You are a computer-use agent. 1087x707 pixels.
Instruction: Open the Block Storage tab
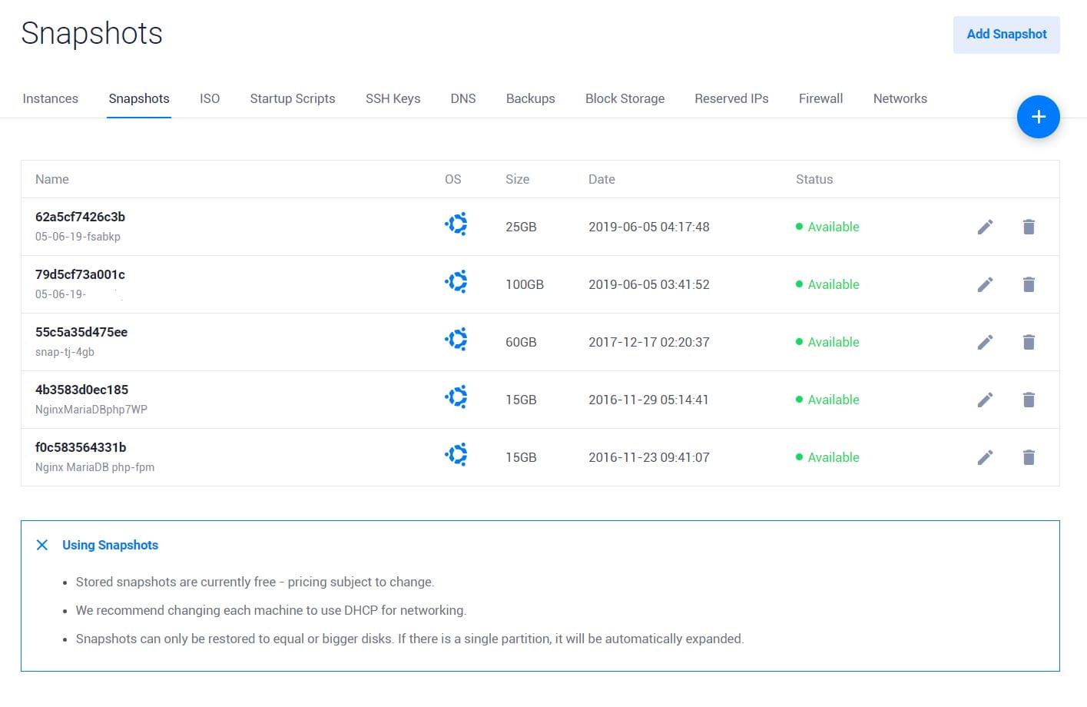click(x=625, y=98)
